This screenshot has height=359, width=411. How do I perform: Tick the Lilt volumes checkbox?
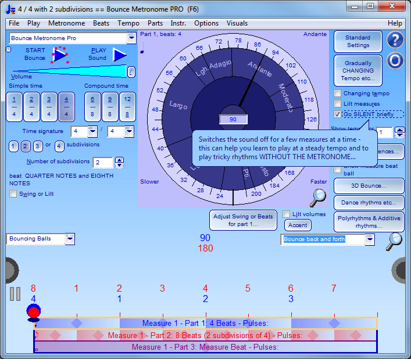[x=286, y=214]
